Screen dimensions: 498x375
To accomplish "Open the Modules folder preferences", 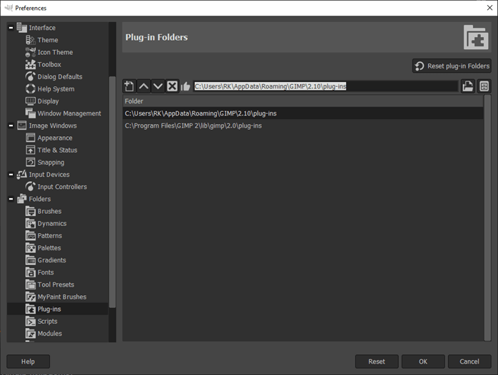I will (x=49, y=334).
